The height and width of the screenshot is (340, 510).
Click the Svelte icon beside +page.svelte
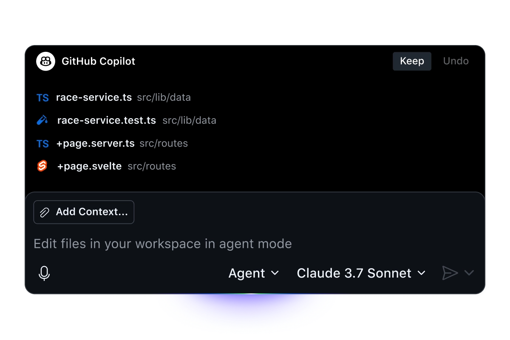(42, 166)
